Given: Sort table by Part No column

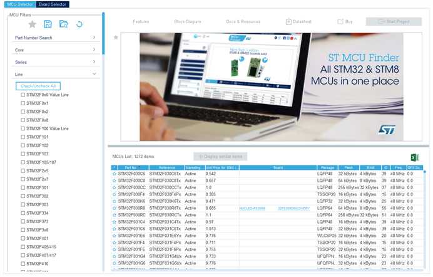Looking at the screenshot, I should 133,168.
